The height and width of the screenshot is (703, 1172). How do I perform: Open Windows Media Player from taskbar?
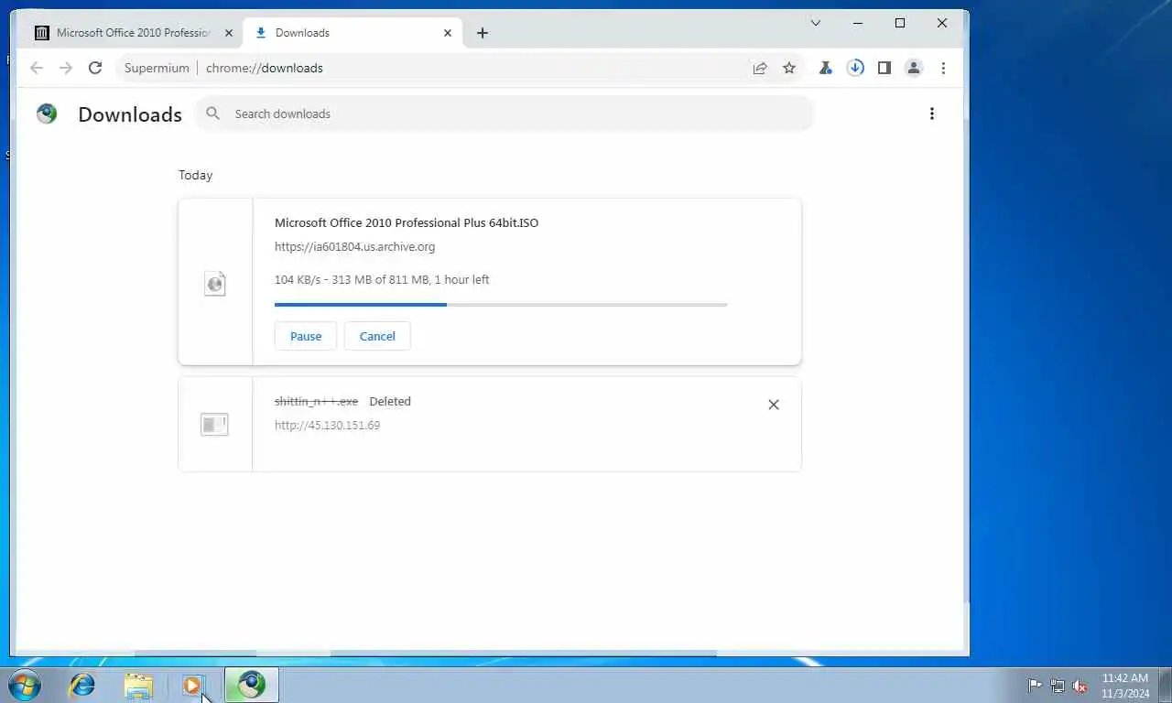(193, 685)
